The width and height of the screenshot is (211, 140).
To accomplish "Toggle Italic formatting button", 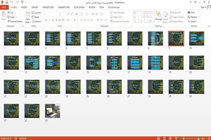I will coord(49,20).
